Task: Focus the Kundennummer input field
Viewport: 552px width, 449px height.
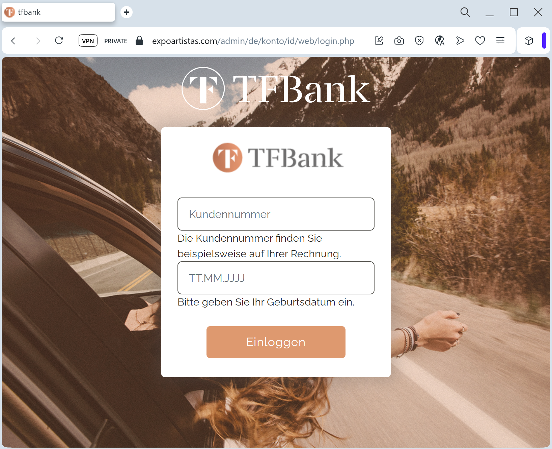Action: pyautogui.click(x=276, y=214)
